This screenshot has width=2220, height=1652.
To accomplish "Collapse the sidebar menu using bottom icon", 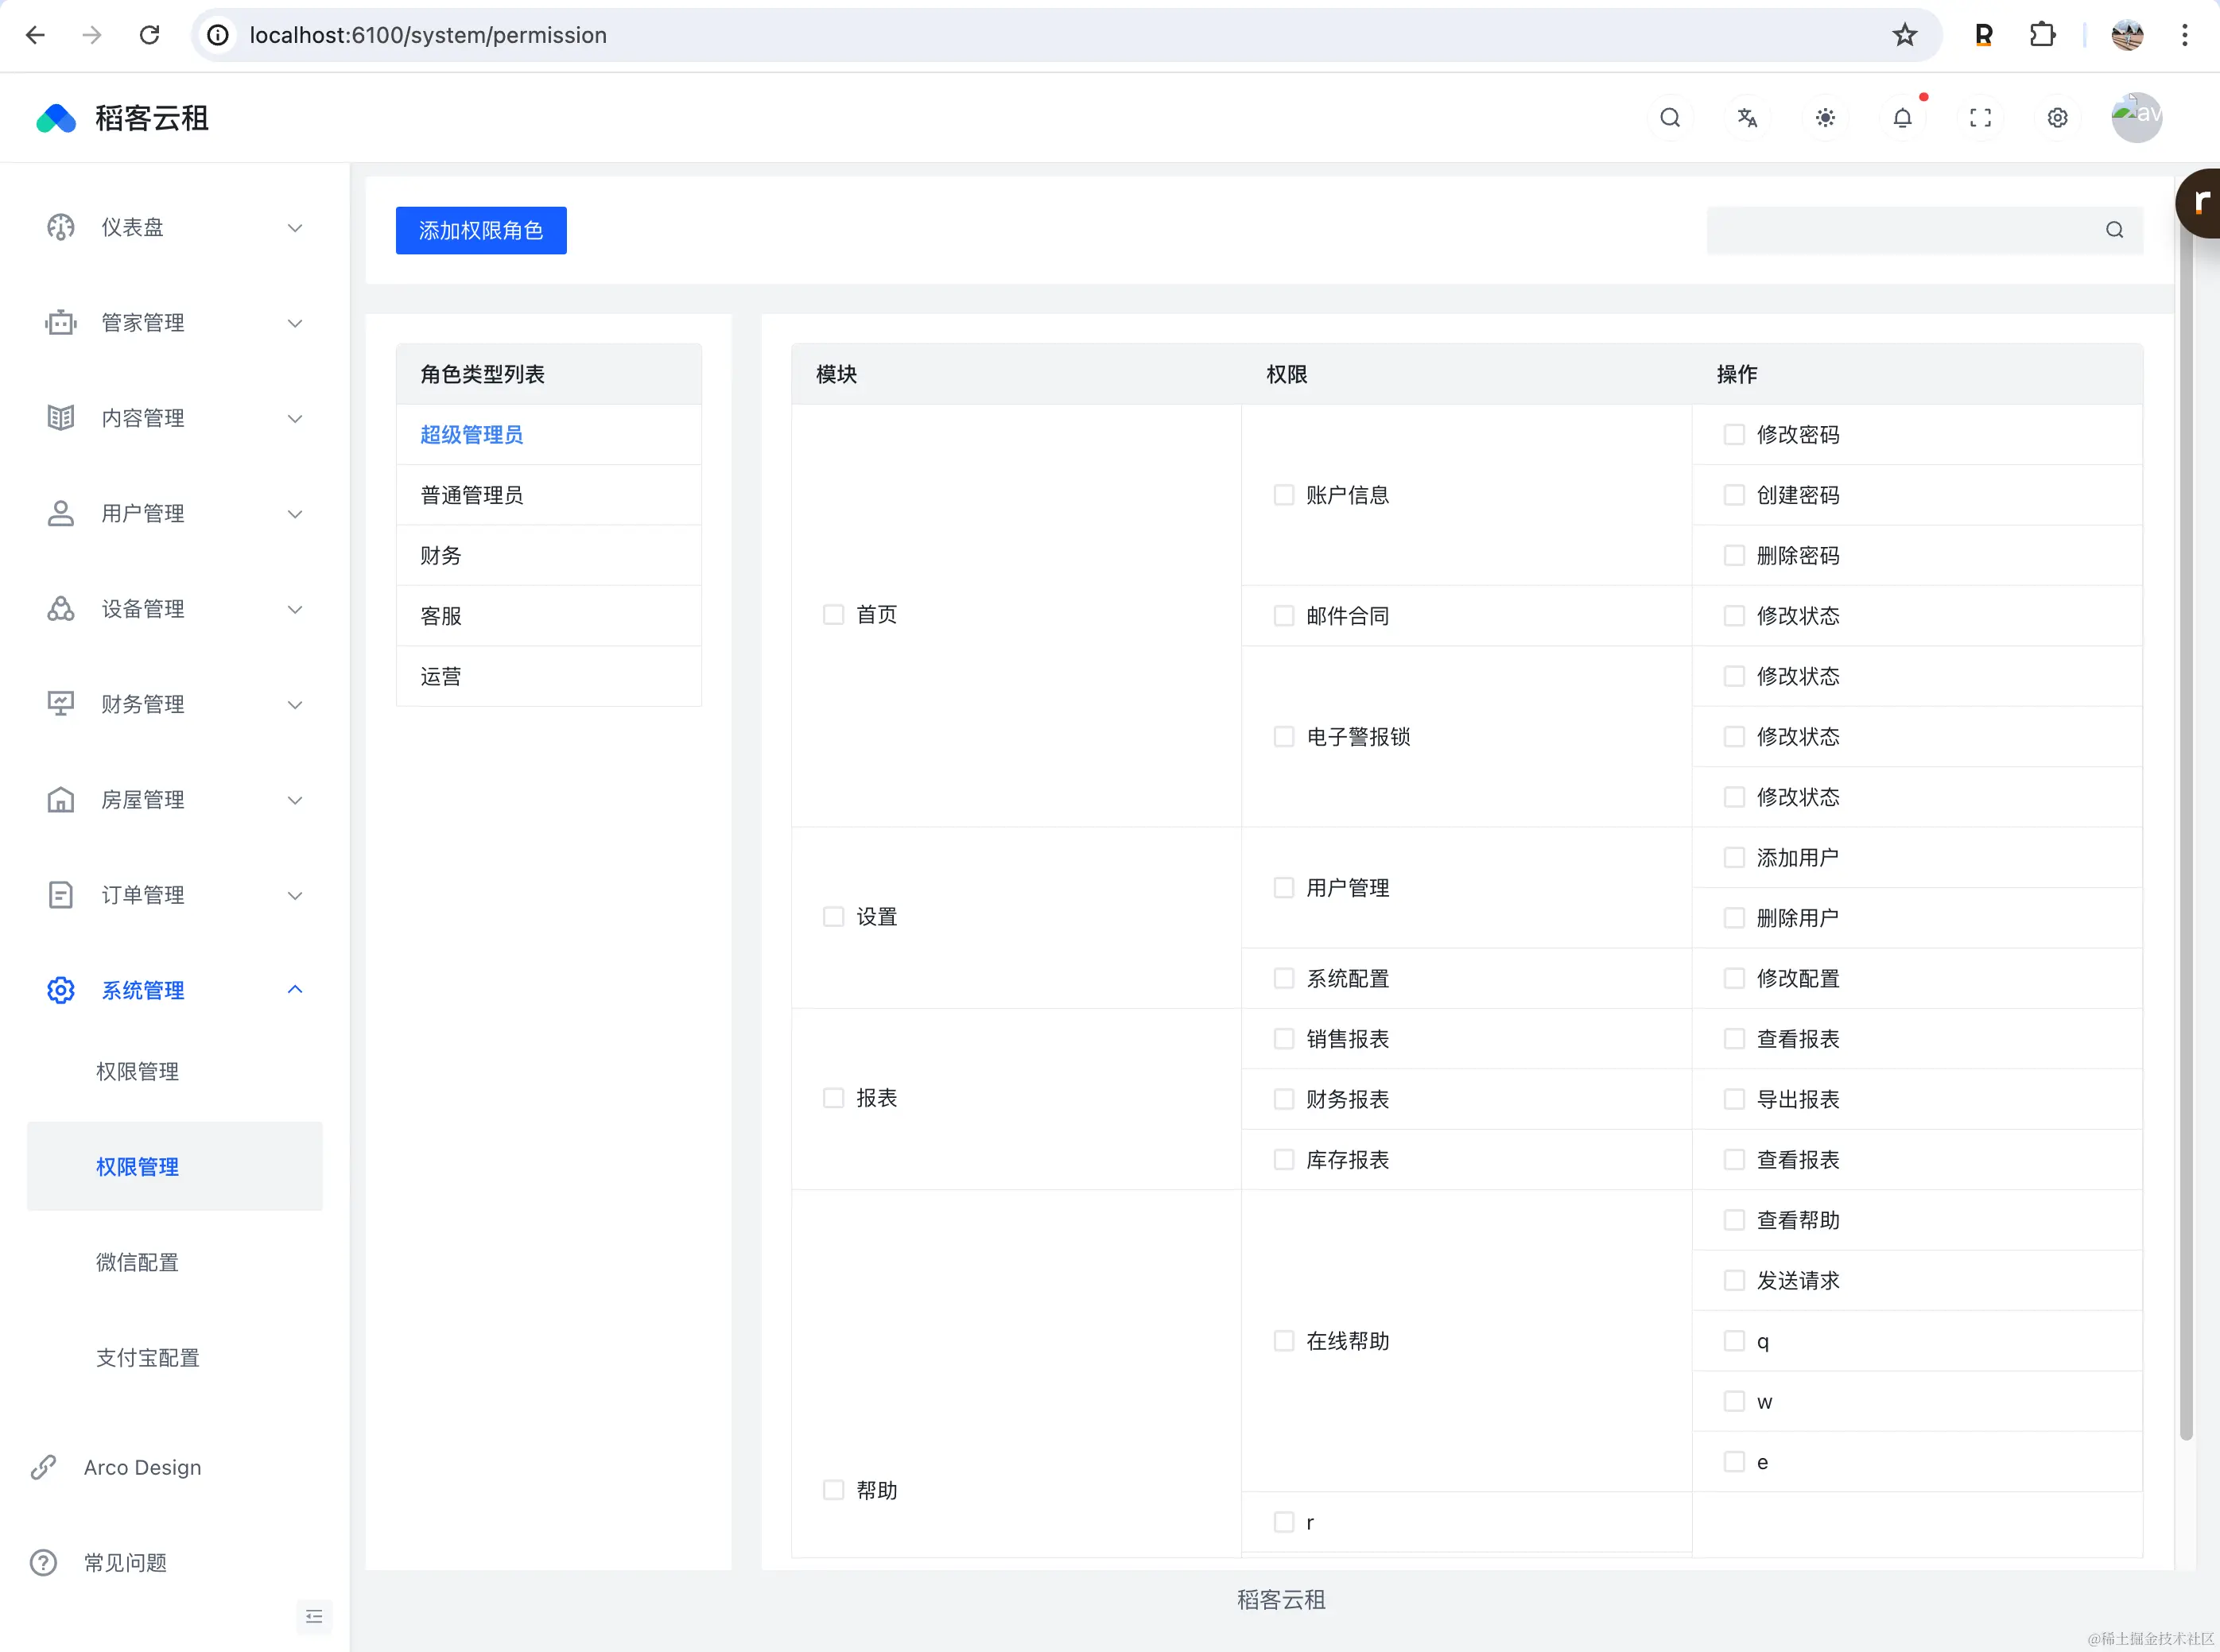I will (x=314, y=1616).
